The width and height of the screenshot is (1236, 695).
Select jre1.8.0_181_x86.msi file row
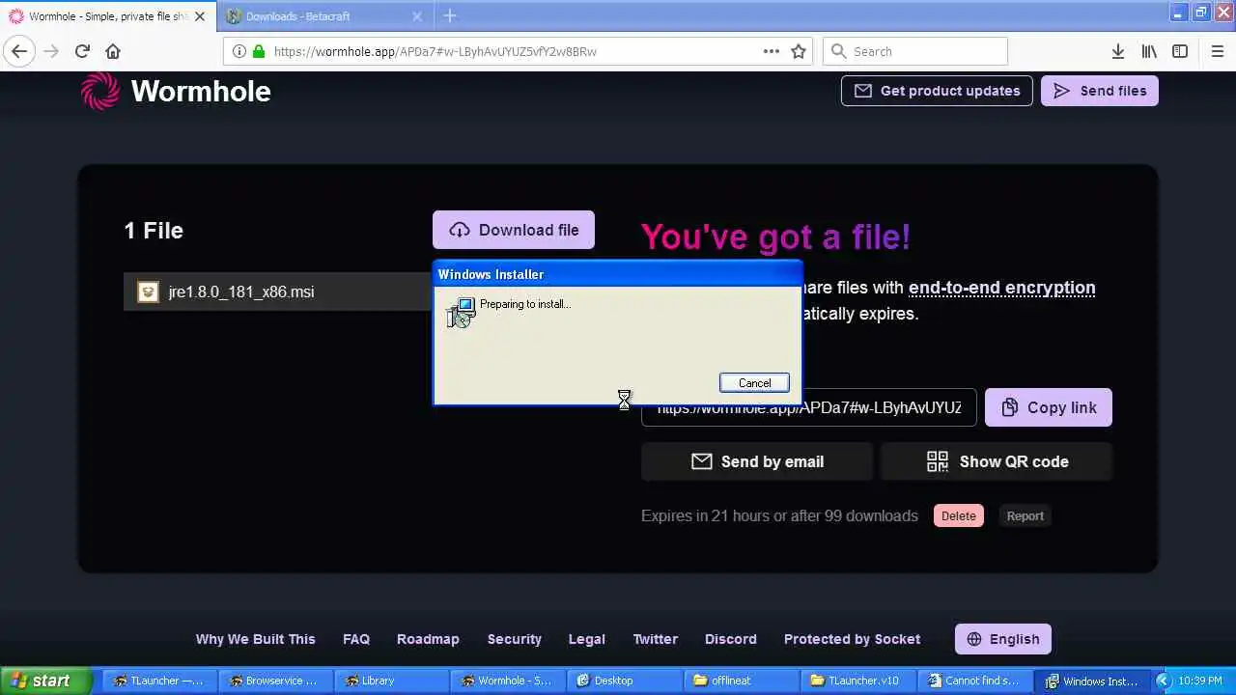click(278, 292)
